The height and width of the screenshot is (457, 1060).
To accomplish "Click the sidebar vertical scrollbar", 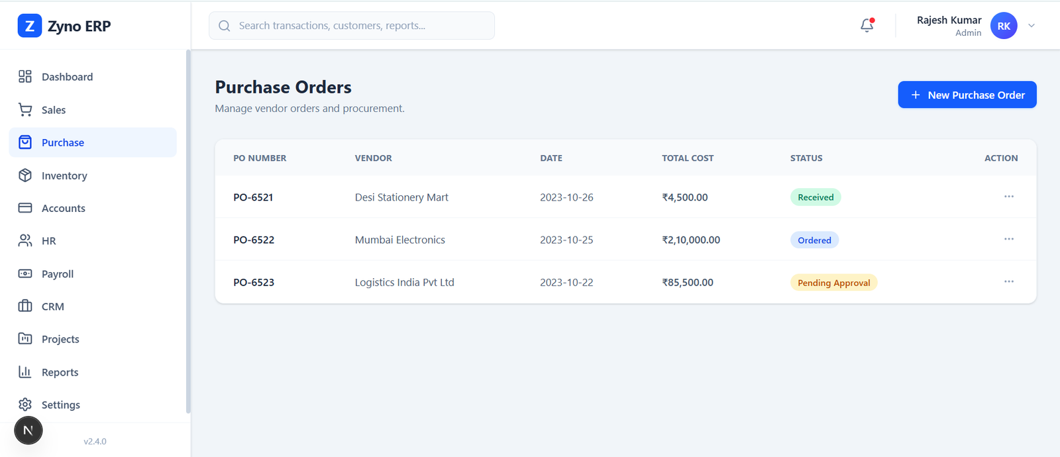I will point(188,232).
